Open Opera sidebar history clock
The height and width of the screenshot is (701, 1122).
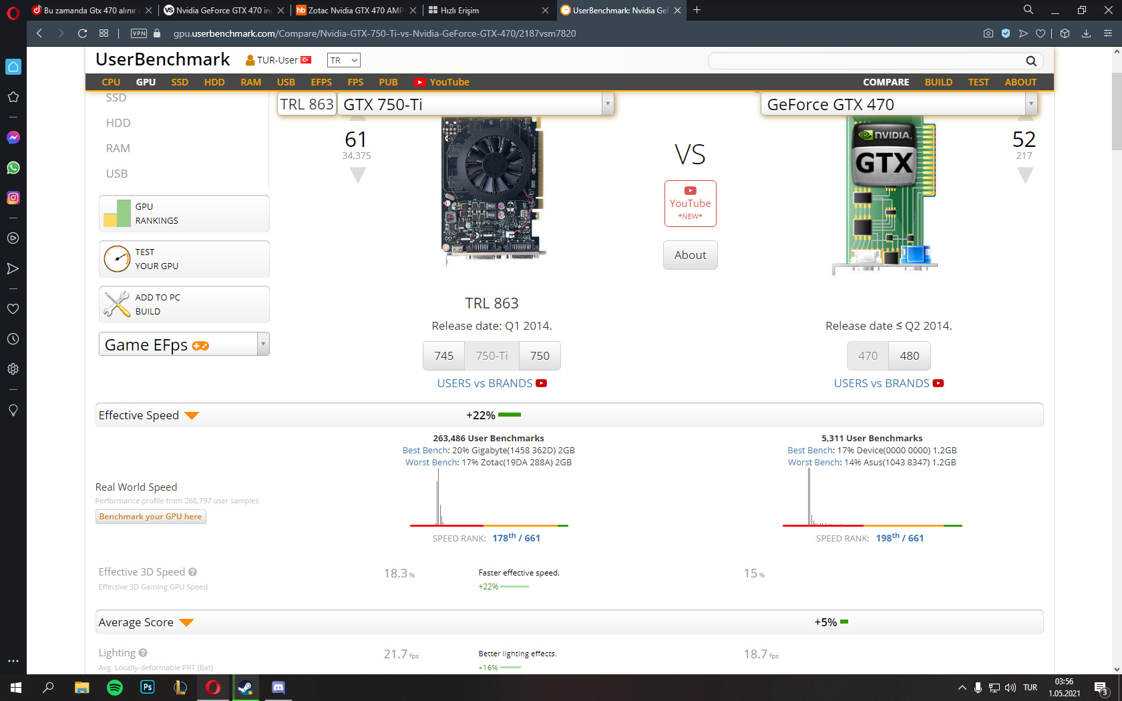13,339
